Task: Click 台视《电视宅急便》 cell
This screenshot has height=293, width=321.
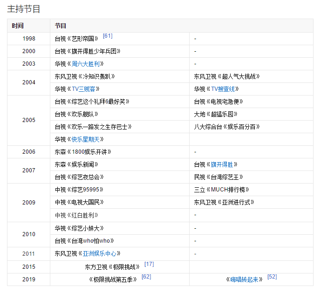Action: pyautogui.click(x=252, y=102)
